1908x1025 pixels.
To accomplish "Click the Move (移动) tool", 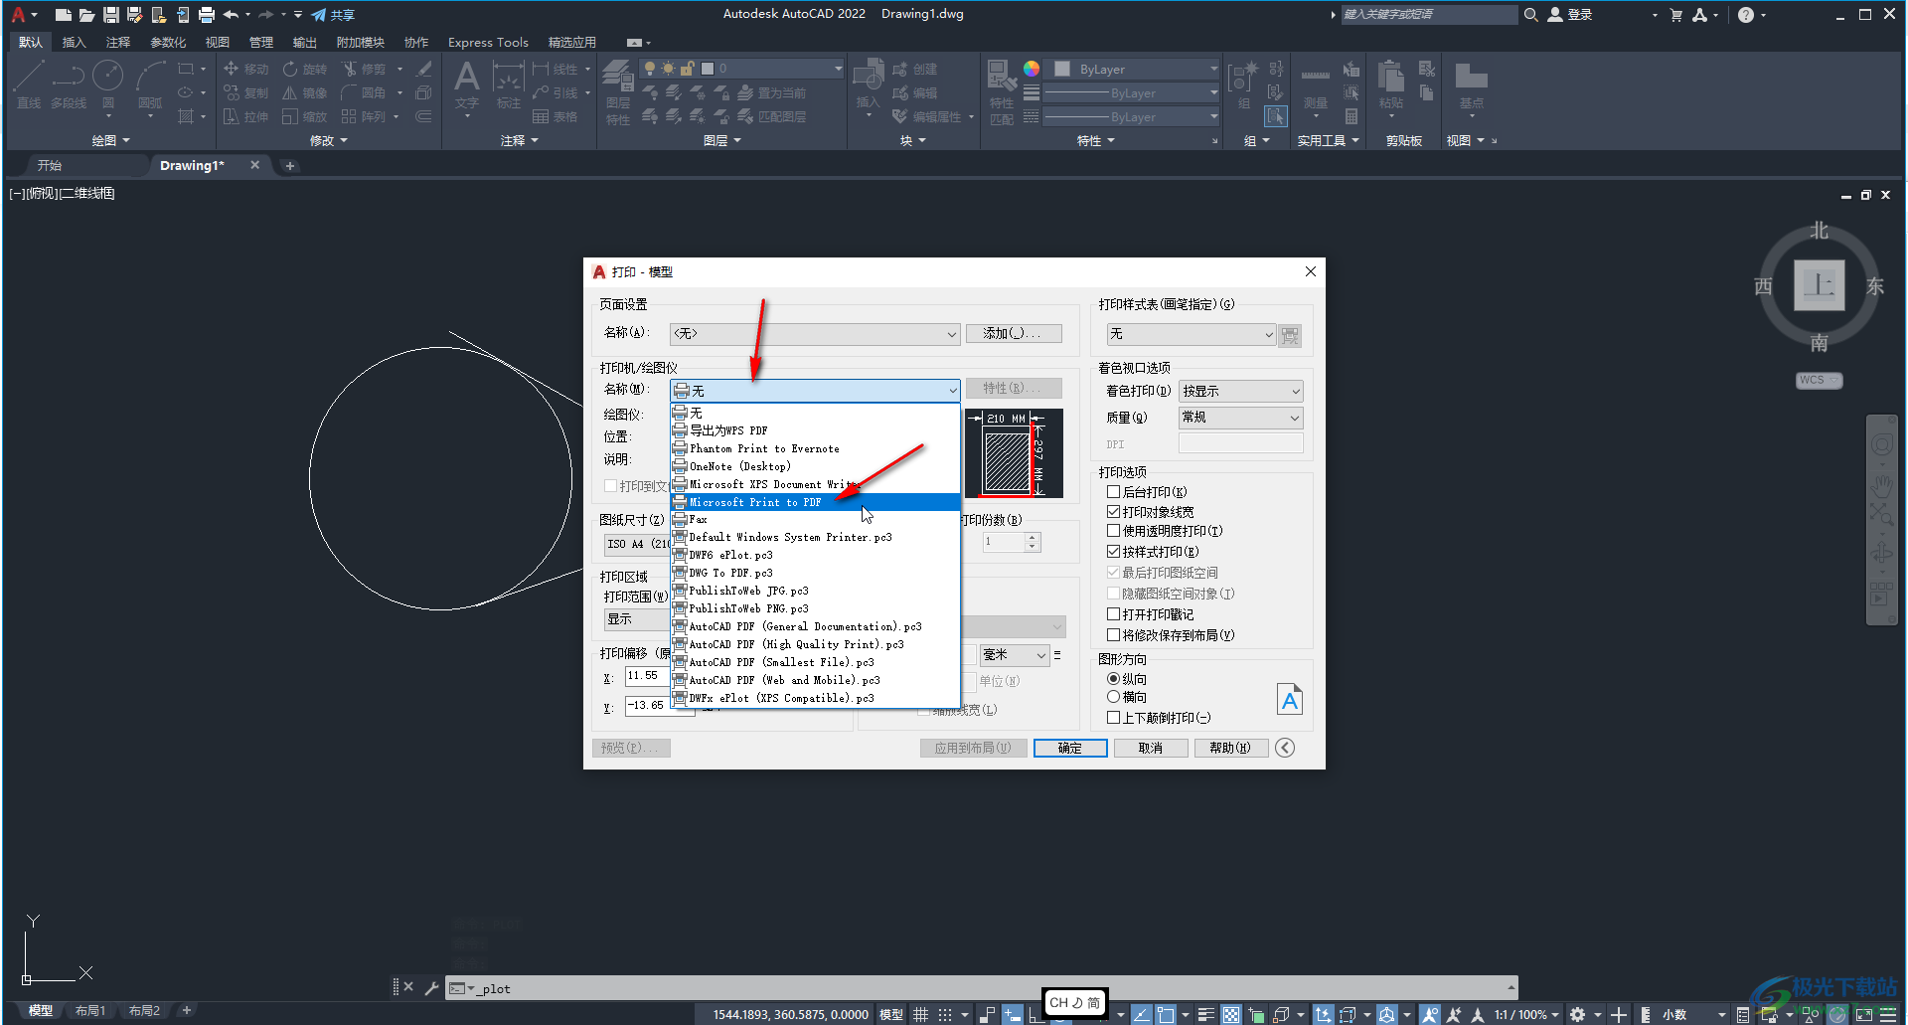I will [246, 69].
